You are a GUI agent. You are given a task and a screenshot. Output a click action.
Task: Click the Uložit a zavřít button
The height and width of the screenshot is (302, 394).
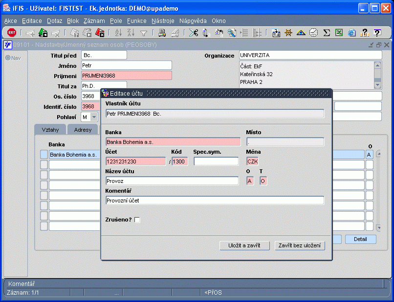(x=244, y=245)
